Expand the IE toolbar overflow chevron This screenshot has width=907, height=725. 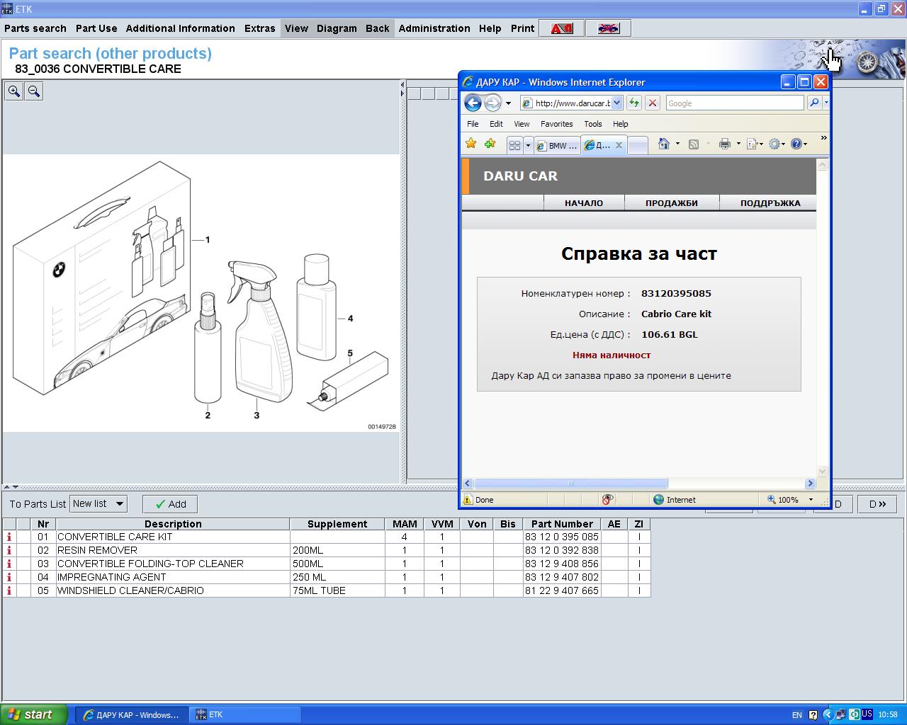point(823,138)
